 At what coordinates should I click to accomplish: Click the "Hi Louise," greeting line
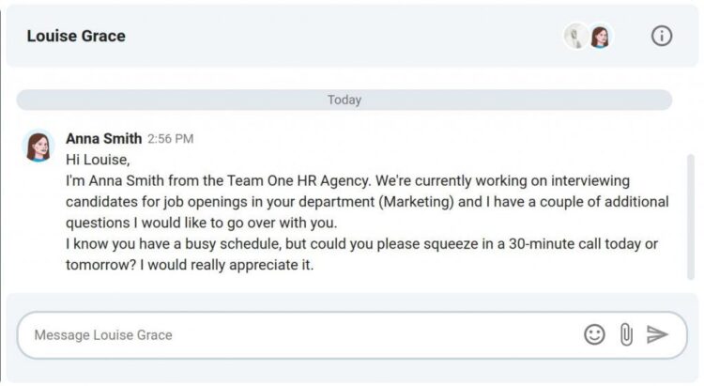click(x=97, y=160)
